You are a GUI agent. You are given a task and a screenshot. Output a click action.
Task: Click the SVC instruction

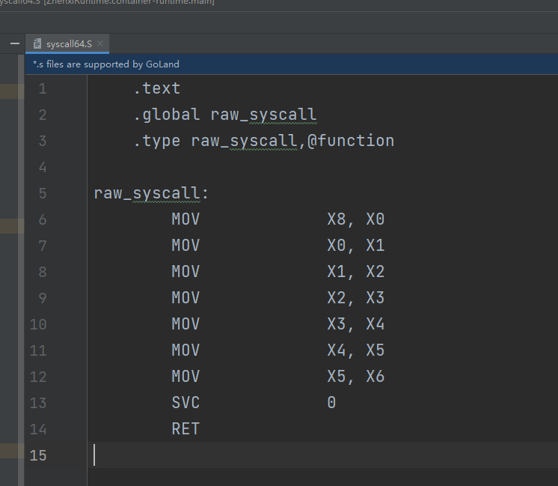tap(186, 403)
